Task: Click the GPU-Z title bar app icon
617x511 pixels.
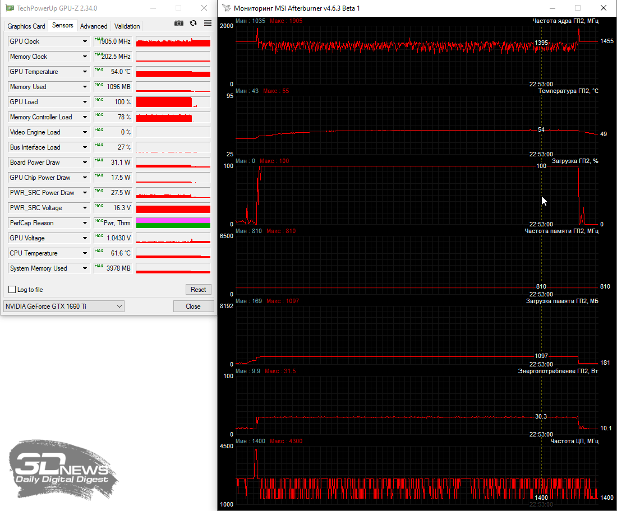Action: [10, 8]
